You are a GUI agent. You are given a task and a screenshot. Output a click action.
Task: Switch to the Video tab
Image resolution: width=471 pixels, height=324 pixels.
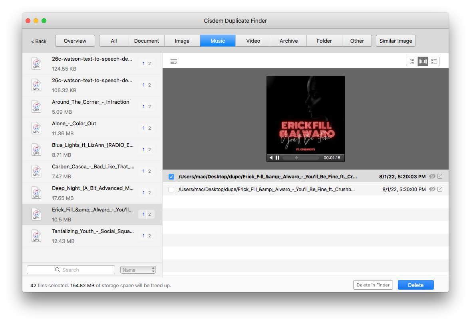point(253,41)
